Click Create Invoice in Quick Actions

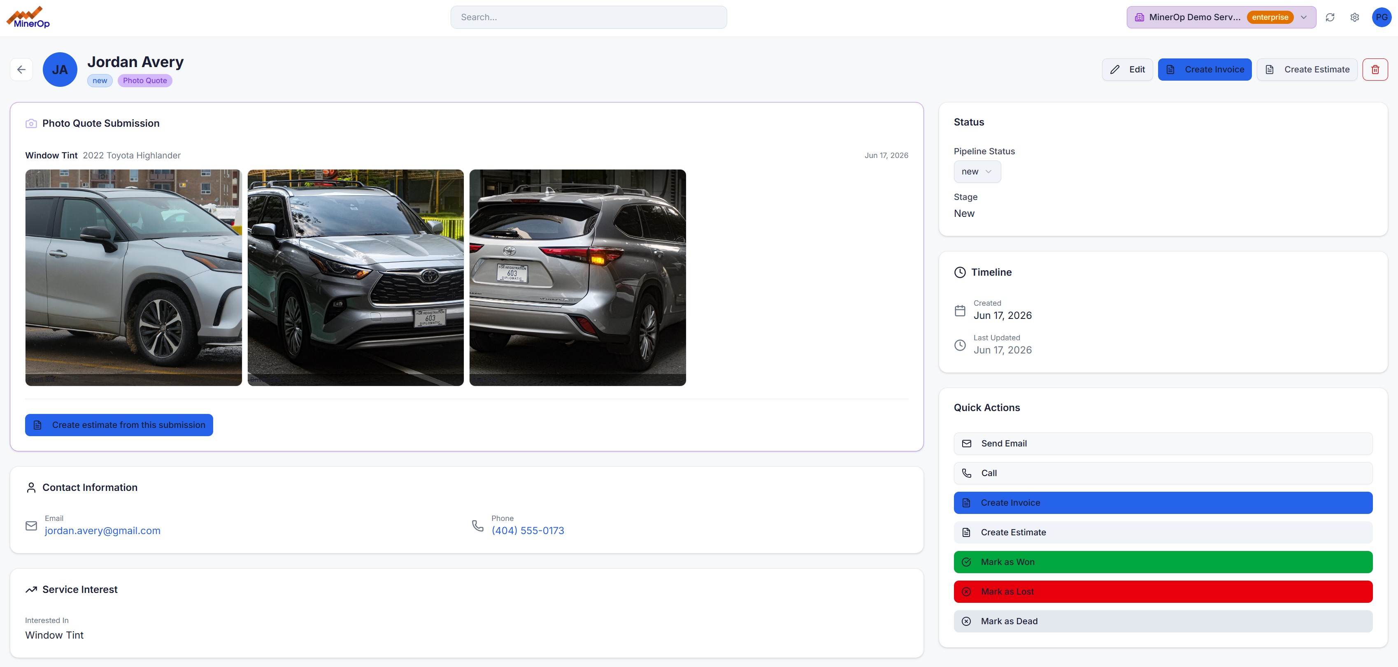[x=1163, y=502]
